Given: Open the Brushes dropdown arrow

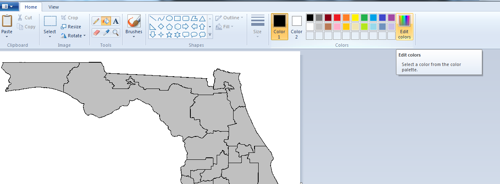Looking at the screenshot, I should coord(134,36).
